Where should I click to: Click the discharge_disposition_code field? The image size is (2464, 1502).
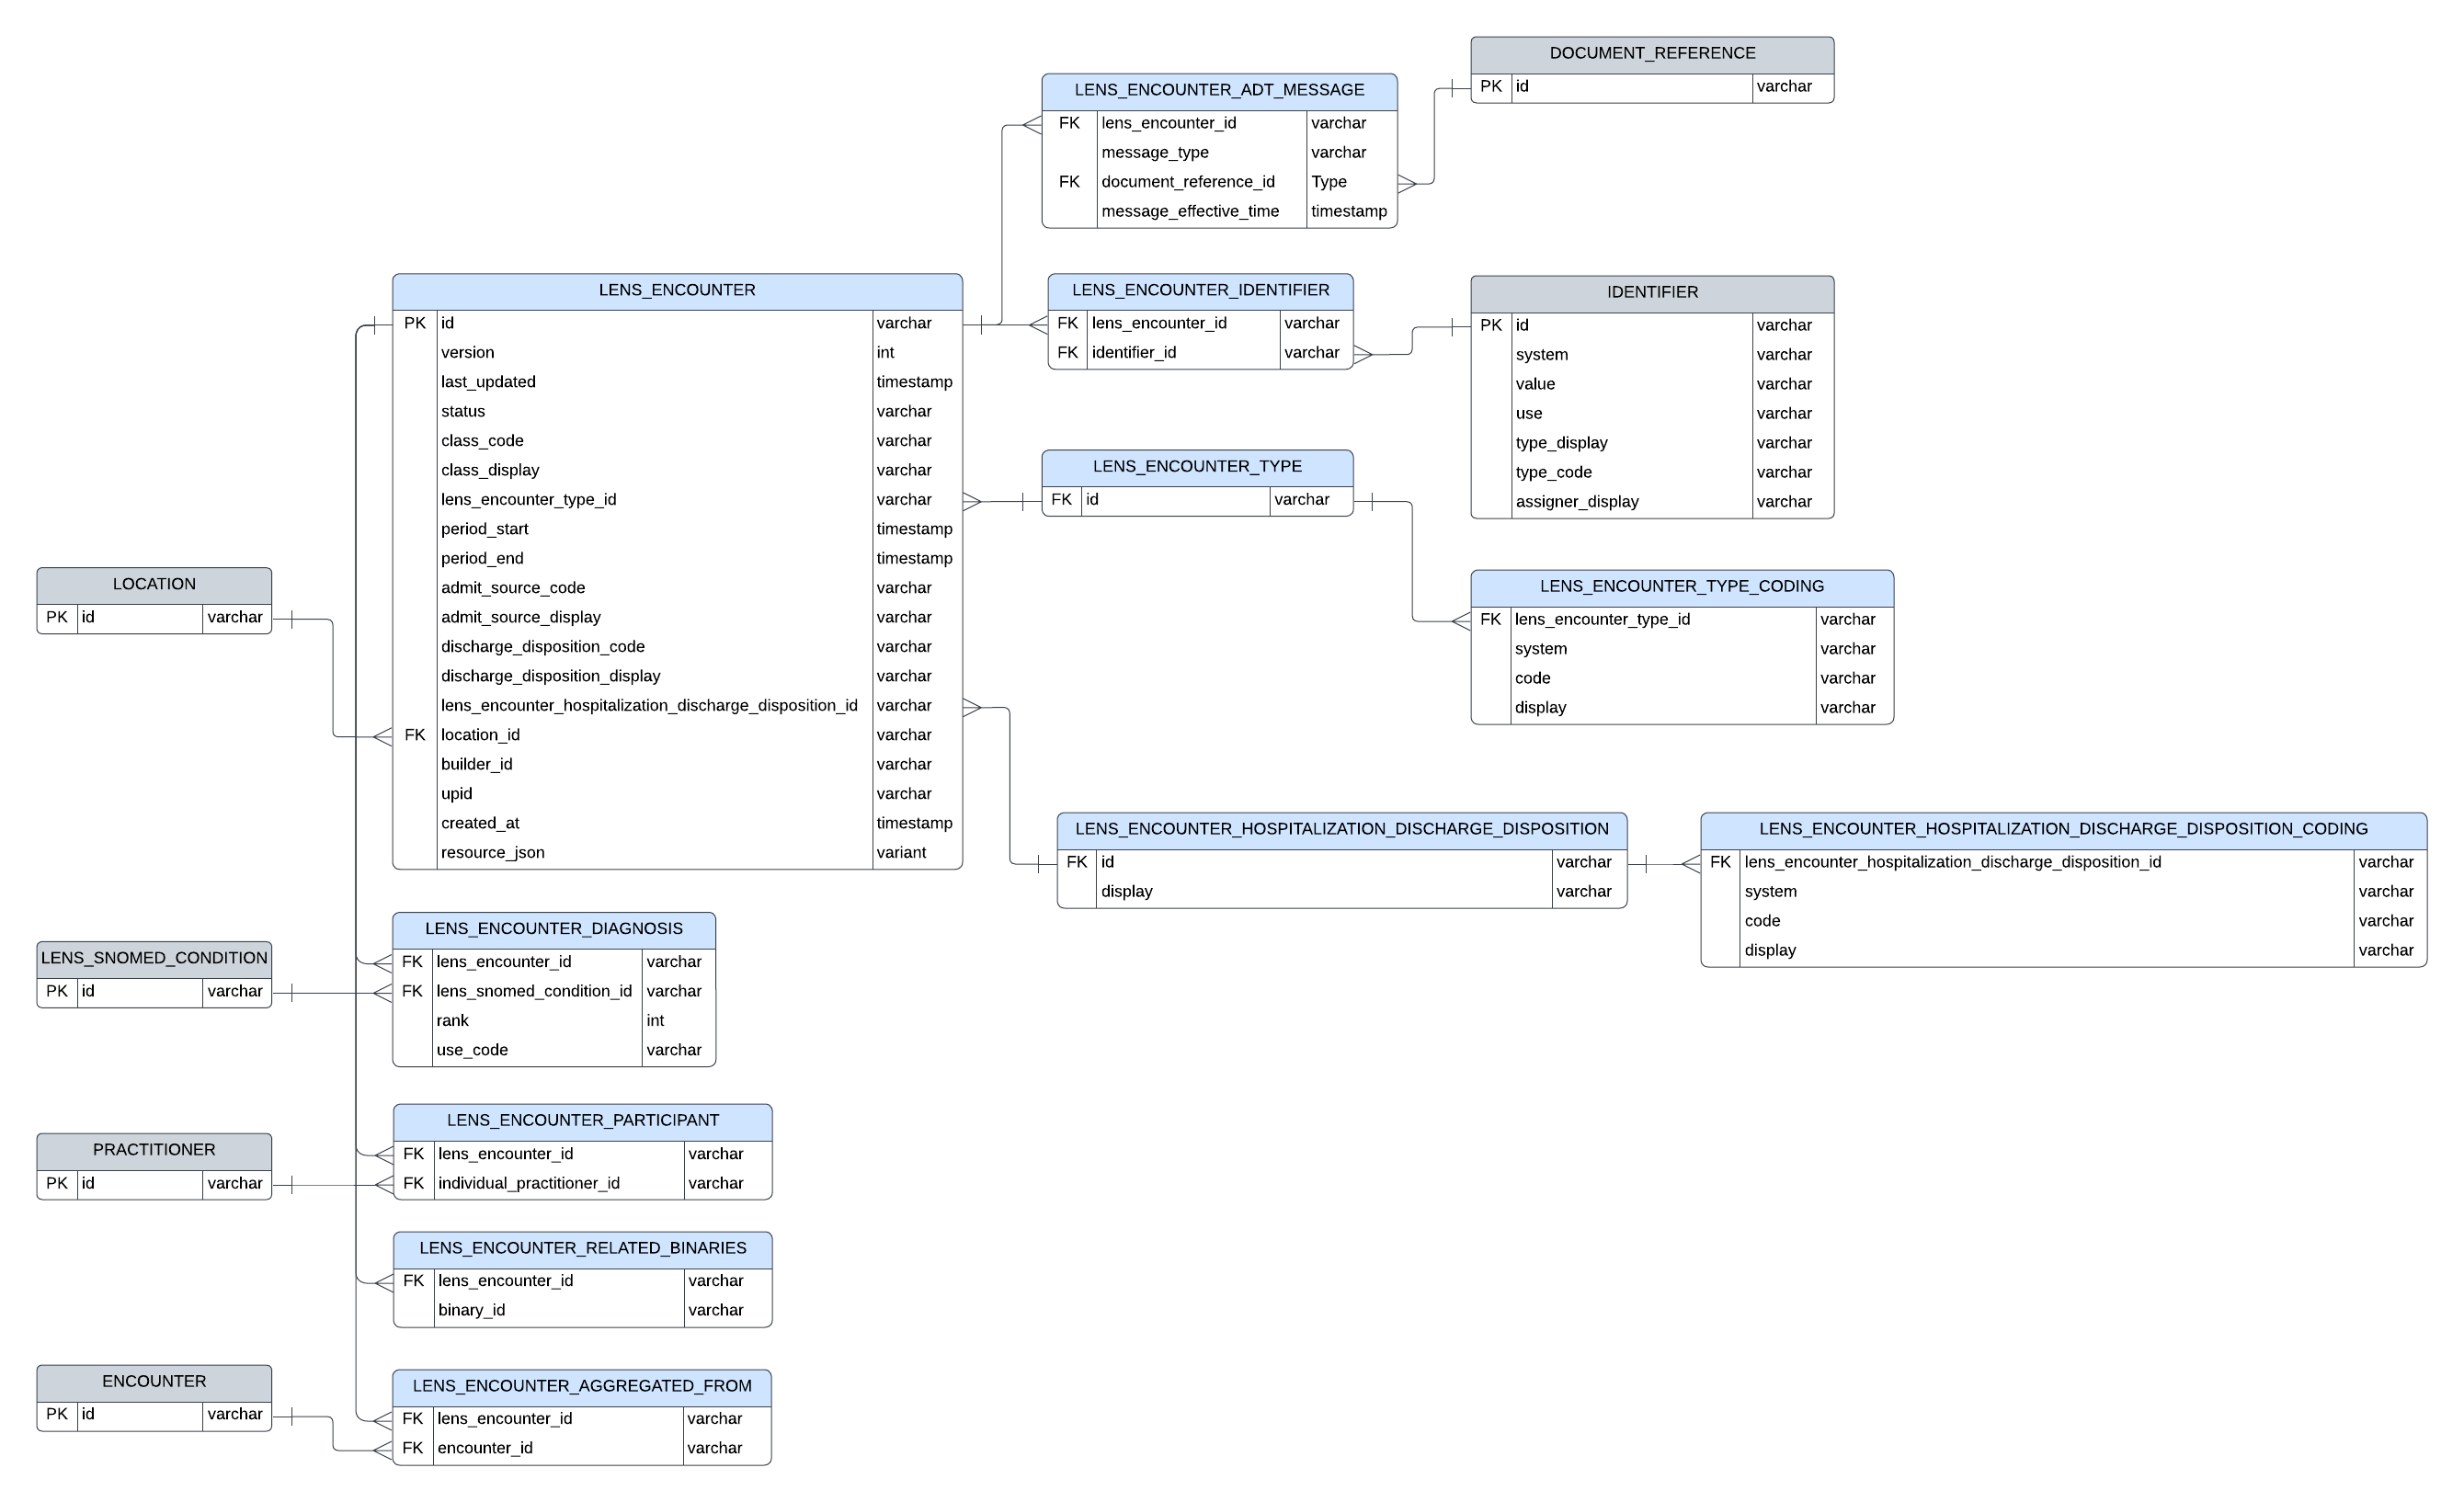(542, 647)
